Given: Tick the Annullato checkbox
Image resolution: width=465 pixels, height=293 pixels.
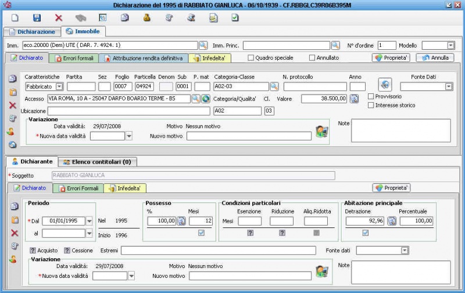Looking at the screenshot, I should click(x=312, y=58).
